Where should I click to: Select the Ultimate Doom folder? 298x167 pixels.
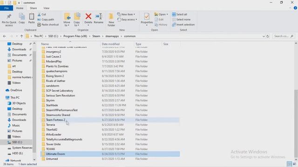click(110, 154)
